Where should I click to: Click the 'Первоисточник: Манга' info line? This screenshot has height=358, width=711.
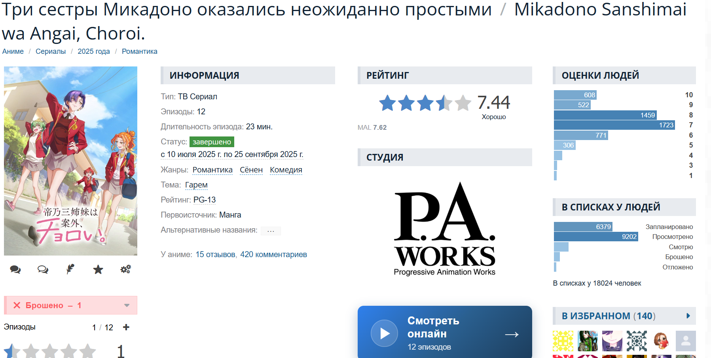(201, 215)
